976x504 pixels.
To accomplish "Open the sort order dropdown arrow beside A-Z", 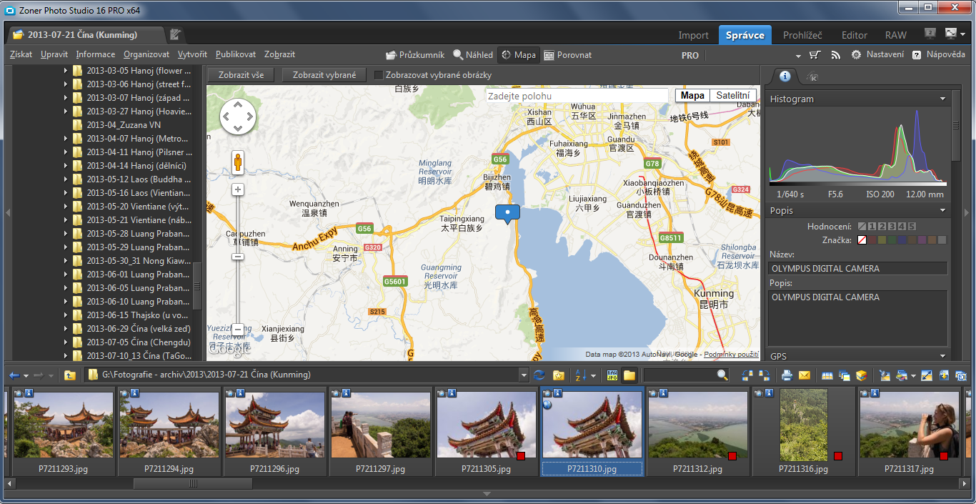I will point(593,375).
